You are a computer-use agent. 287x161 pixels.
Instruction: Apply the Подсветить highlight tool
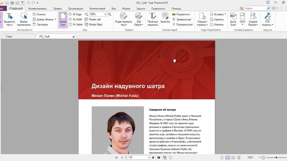(181, 14)
